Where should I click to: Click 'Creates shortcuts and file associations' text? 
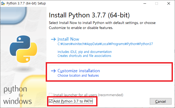84,56
